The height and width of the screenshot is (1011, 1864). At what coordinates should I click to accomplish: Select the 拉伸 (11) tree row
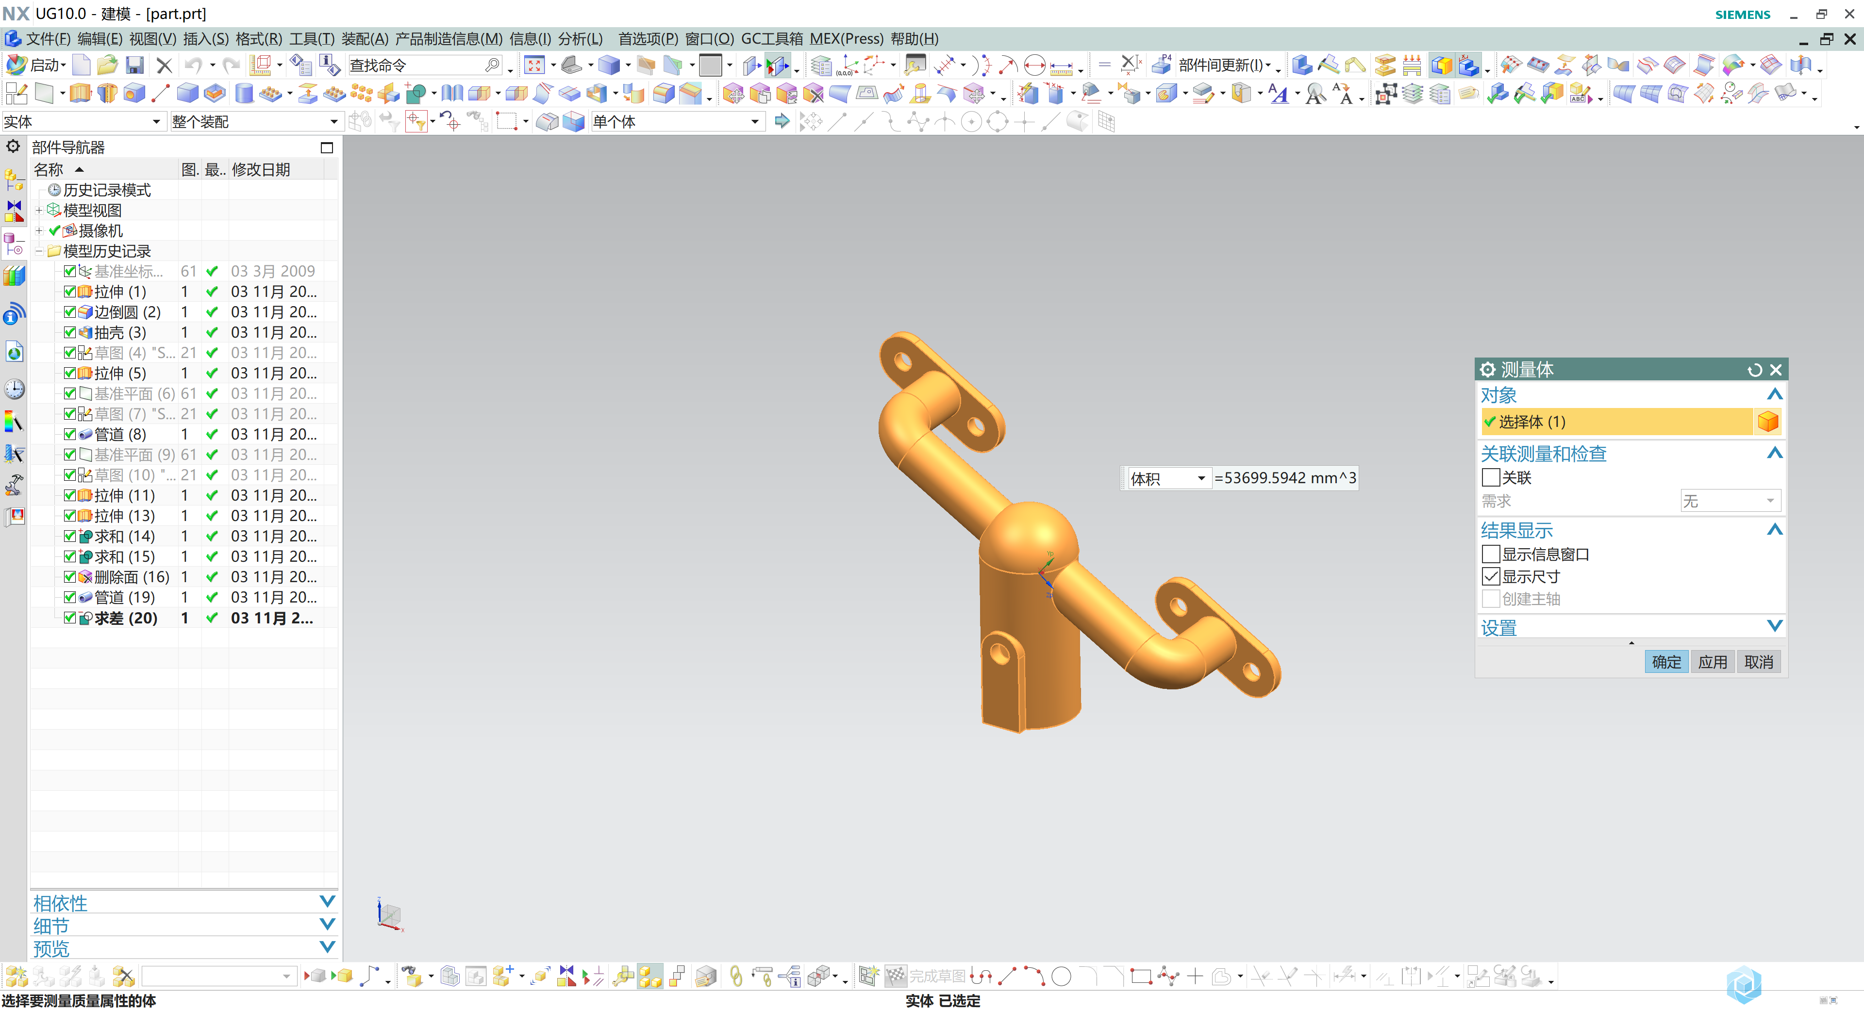click(184, 496)
